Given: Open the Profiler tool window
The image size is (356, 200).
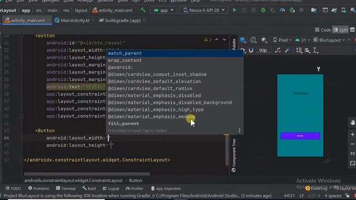Looking at the screenshot, I should [x=135, y=188].
